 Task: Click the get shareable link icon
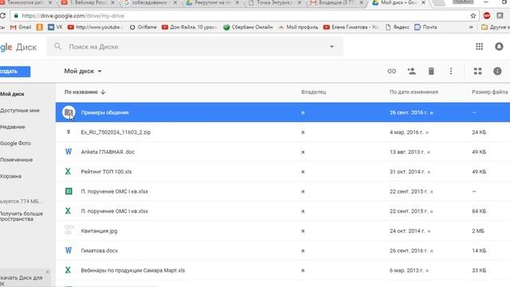coord(391,71)
